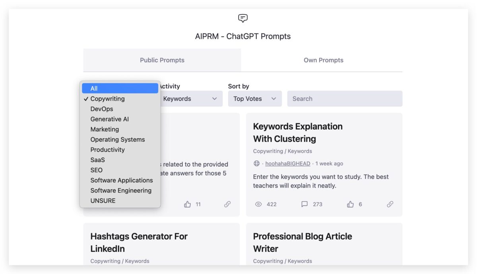
Task: Choose the Software Applications topic option
Action: tap(120, 180)
